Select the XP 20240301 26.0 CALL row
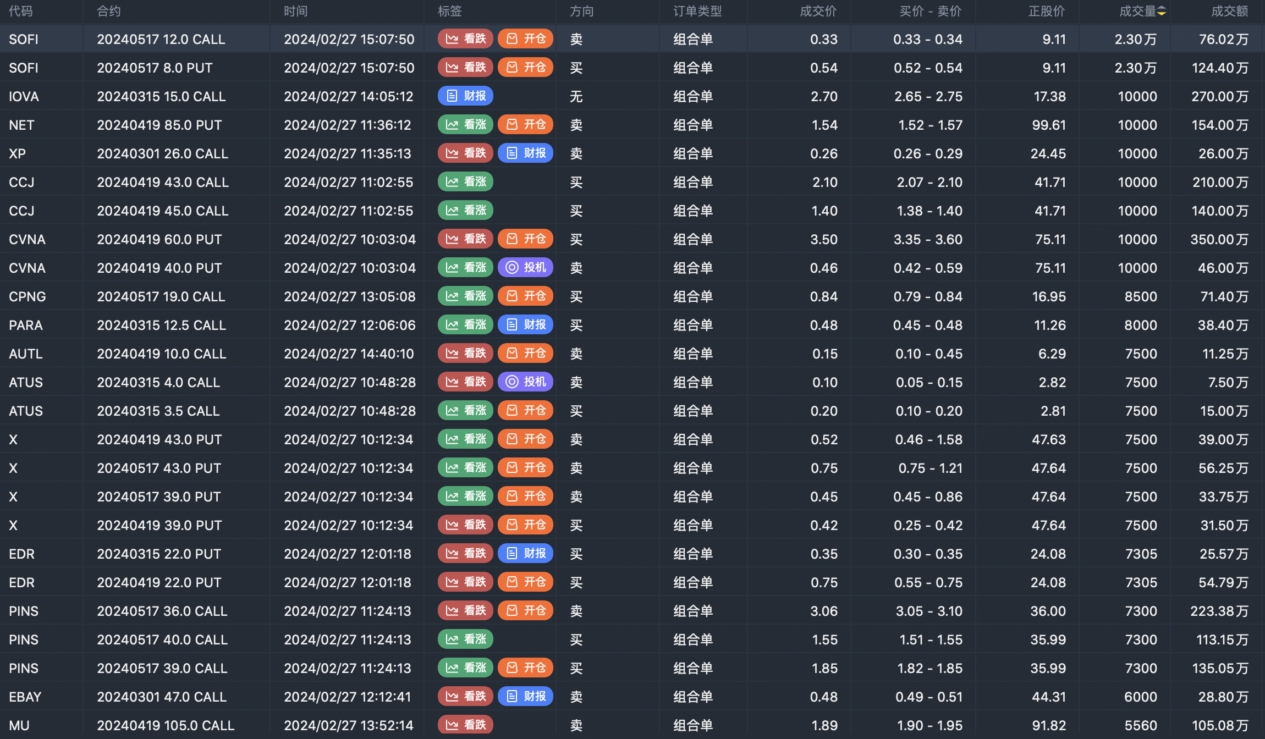Viewport: 1265px width, 739px height. (162, 153)
